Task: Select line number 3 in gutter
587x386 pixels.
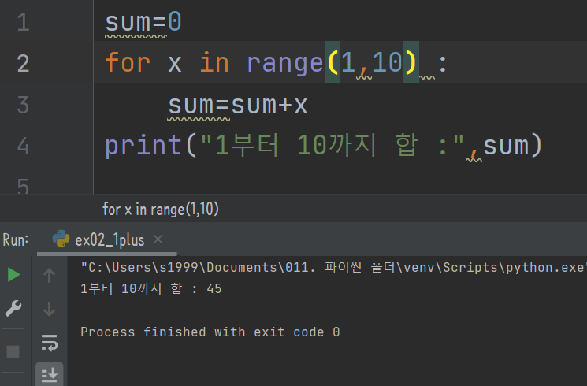Action: [23, 105]
